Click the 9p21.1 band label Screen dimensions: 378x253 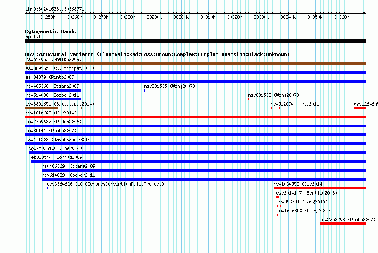33,36
